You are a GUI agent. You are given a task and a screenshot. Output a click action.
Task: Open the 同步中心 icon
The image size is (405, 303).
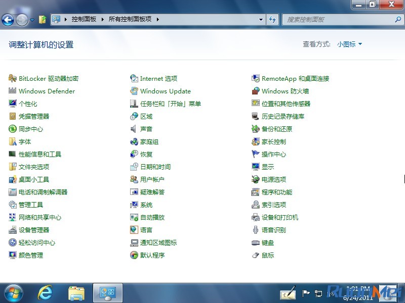tap(12, 129)
